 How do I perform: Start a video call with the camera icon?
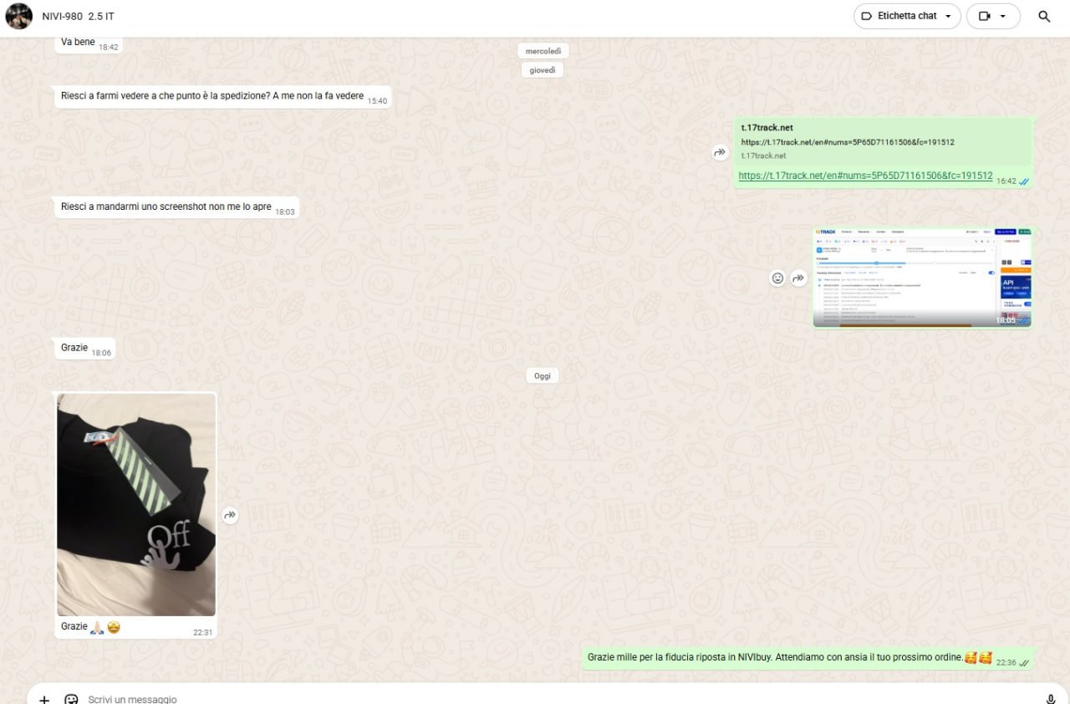pyautogui.click(x=984, y=16)
